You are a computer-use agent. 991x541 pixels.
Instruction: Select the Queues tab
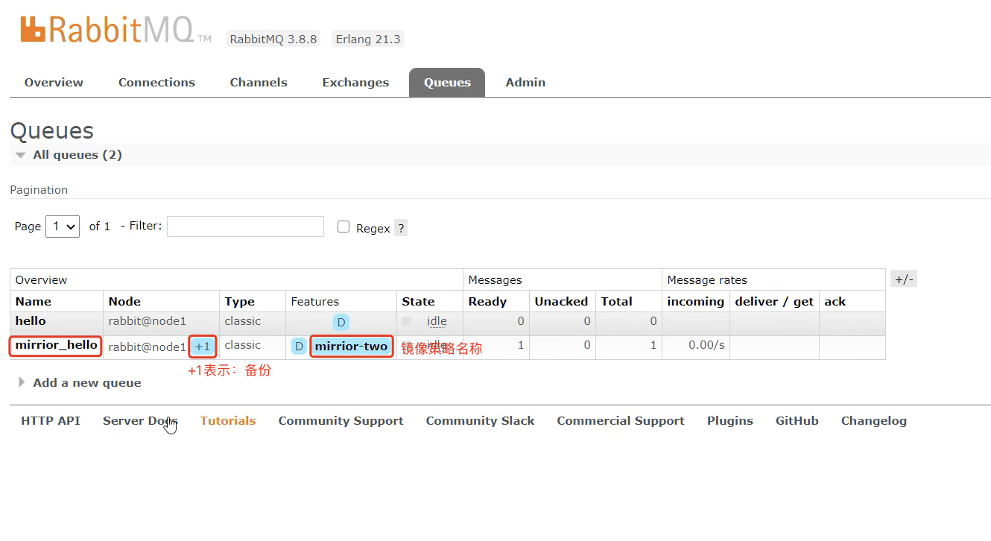(x=447, y=83)
